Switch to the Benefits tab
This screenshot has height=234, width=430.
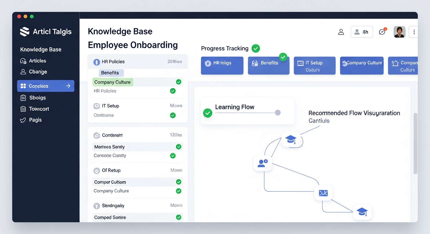click(x=111, y=73)
